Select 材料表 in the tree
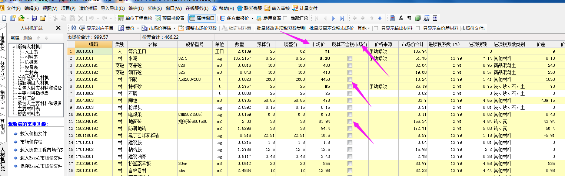 (31, 57)
